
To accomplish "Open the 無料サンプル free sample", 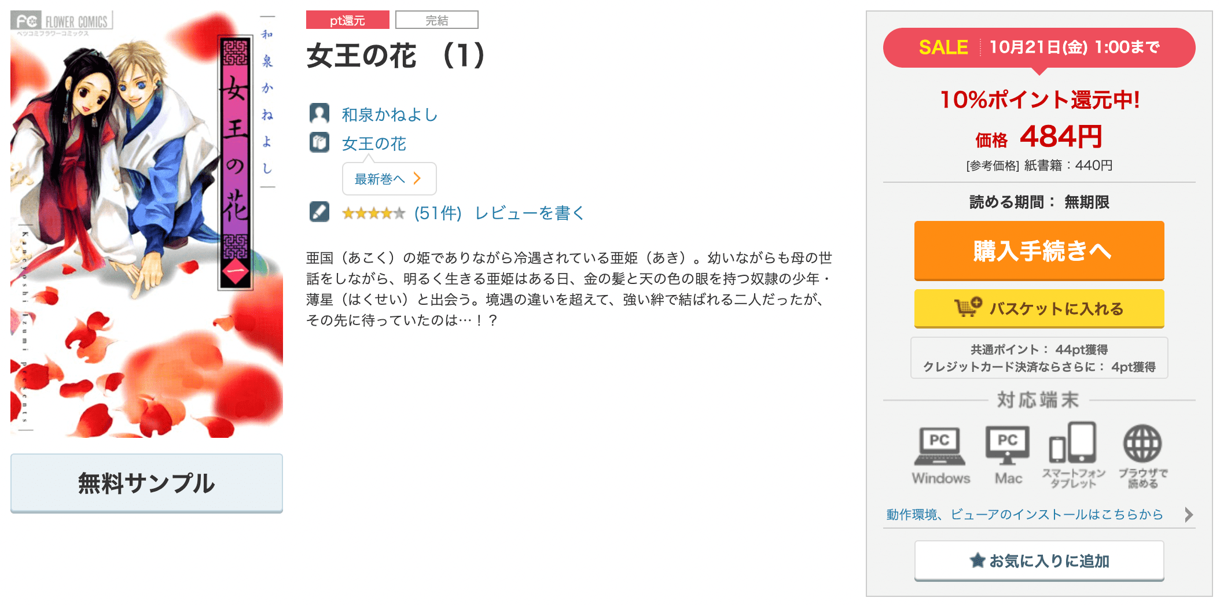I will 146,483.
